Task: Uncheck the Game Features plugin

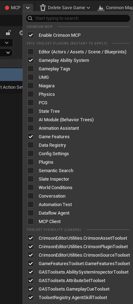Action: click(31, 137)
